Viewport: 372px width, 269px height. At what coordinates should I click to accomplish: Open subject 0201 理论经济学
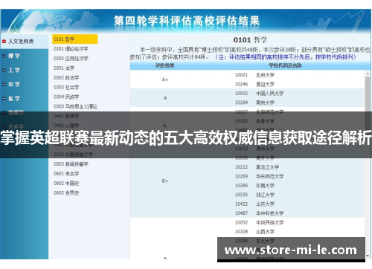click(x=71, y=49)
